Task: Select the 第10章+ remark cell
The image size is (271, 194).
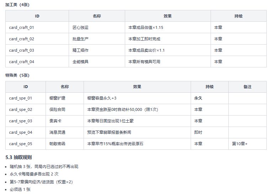Action: (x=248, y=144)
